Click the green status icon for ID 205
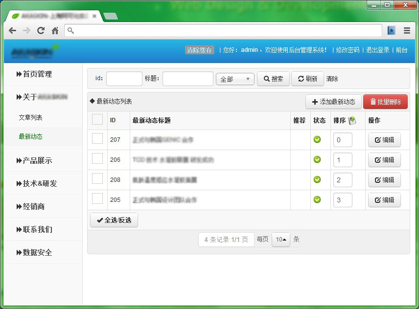The height and width of the screenshot is (309, 419). click(317, 199)
